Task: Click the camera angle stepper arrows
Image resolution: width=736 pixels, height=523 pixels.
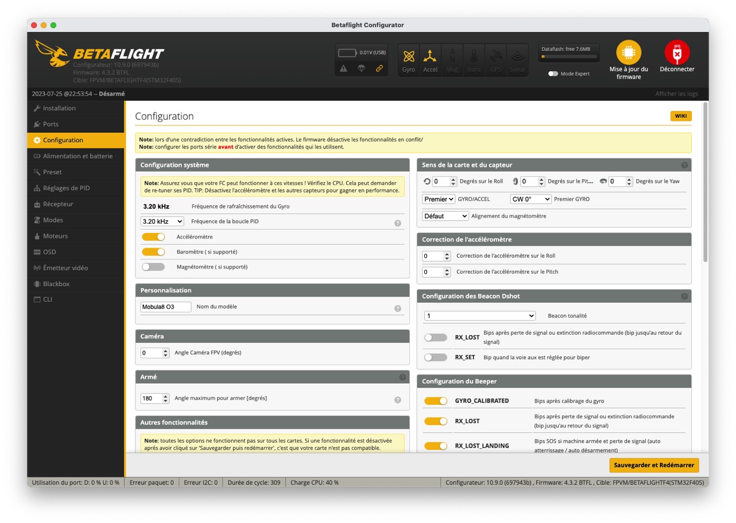Action: pos(166,353)
